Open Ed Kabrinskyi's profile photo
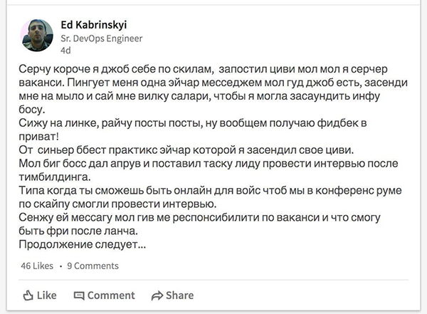The height and width of the screenshot is (314, 427). point(37,36)
